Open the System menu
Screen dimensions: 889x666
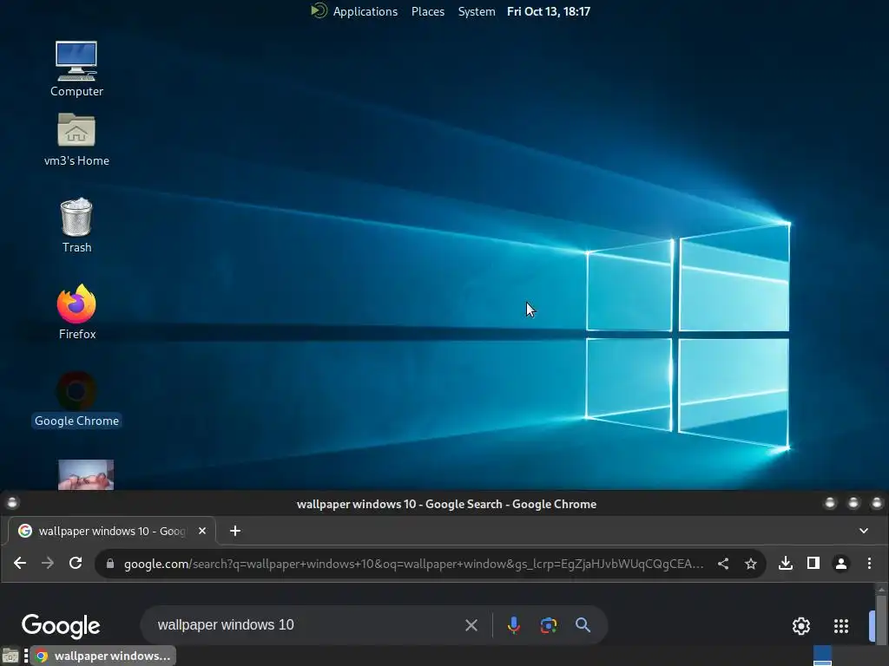477,11
